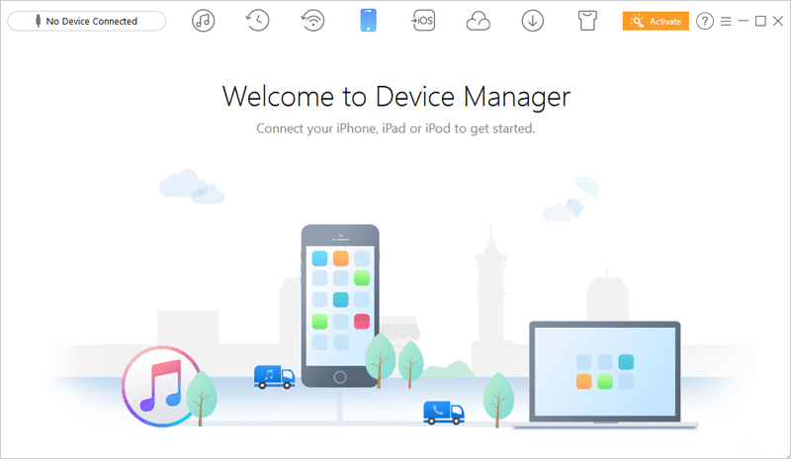Screen dimensions: 791x459
Task: Open the help question mark icon
Action: click(705, 21)
